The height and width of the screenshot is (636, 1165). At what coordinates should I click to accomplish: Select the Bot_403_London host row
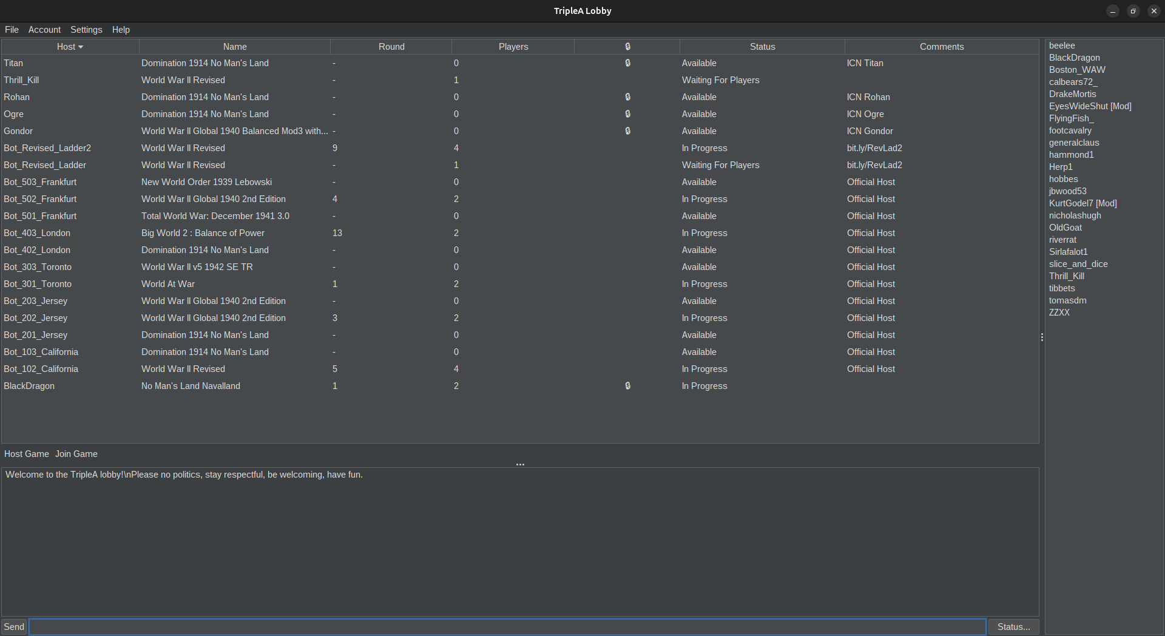(520, 233)
